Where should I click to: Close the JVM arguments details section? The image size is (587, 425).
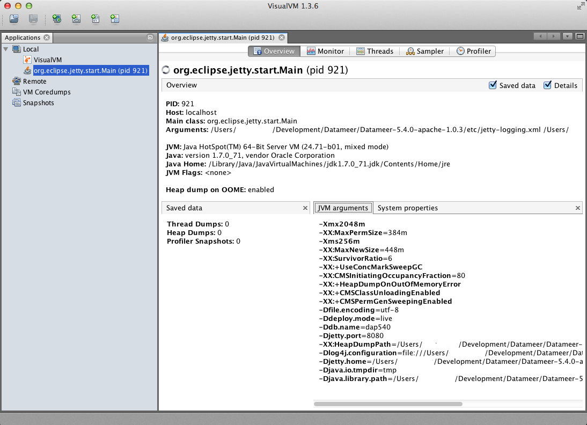click(x=578, y=208)
